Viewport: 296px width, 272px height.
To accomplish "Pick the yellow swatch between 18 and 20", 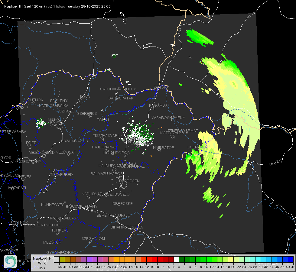I will pos(231,259).
